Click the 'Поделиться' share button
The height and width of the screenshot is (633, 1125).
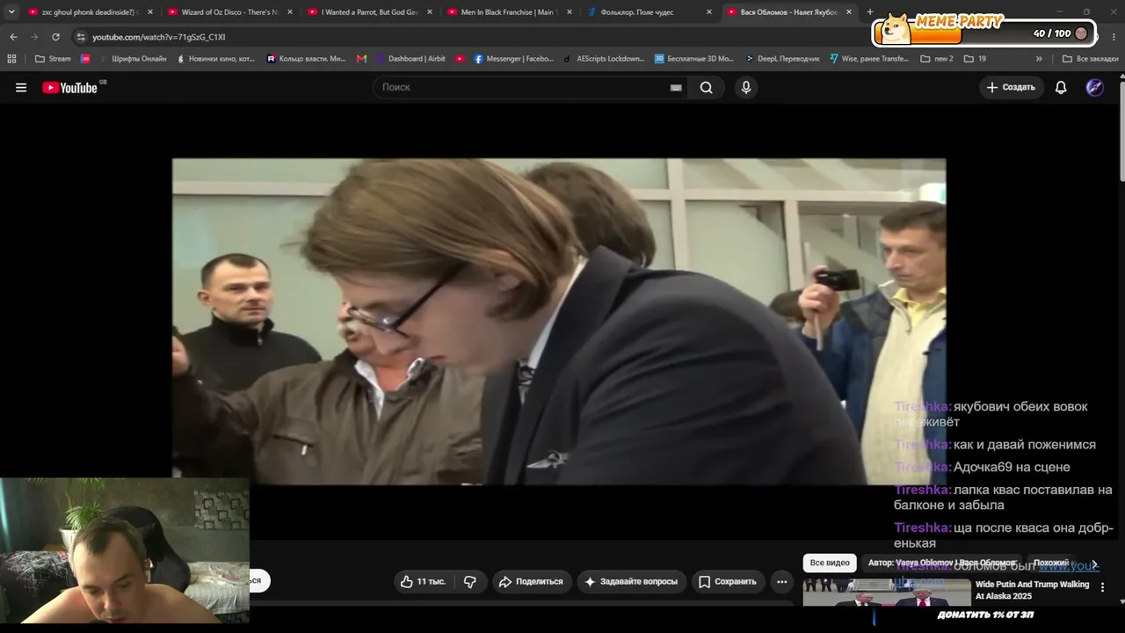click(531, 581)
